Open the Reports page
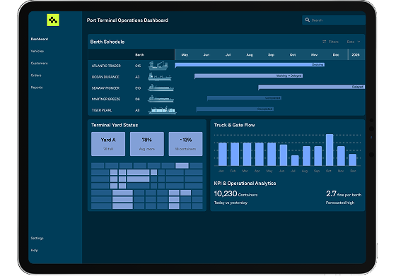The image size is (396, 276). tap(37, 88)
